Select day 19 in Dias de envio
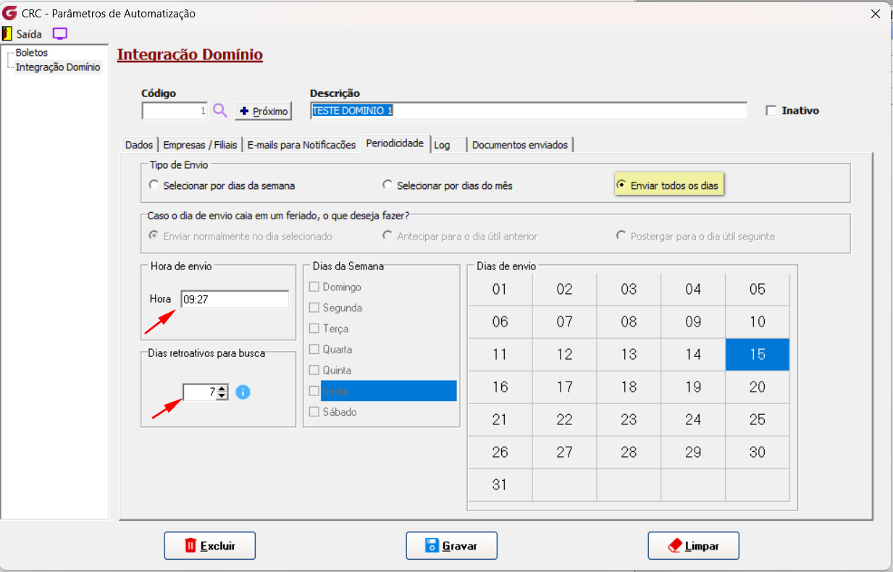 pos(693,387)
